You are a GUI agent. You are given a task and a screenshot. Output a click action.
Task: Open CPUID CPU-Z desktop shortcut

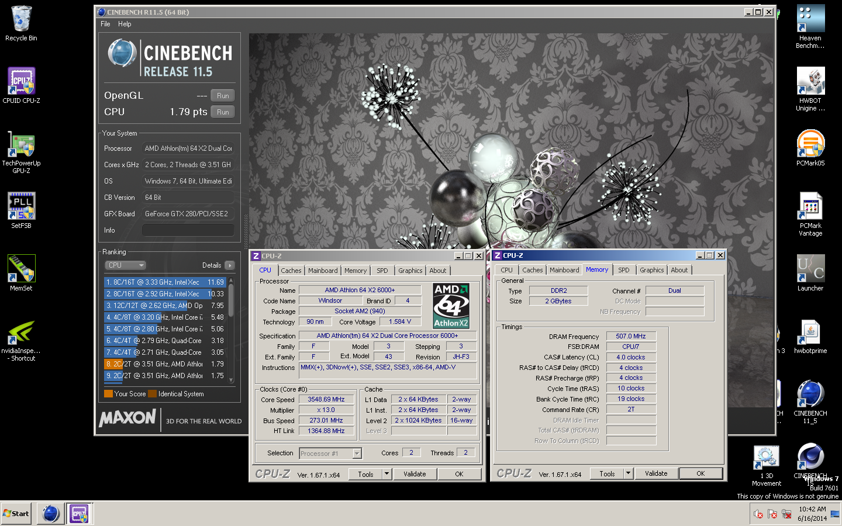21,85
